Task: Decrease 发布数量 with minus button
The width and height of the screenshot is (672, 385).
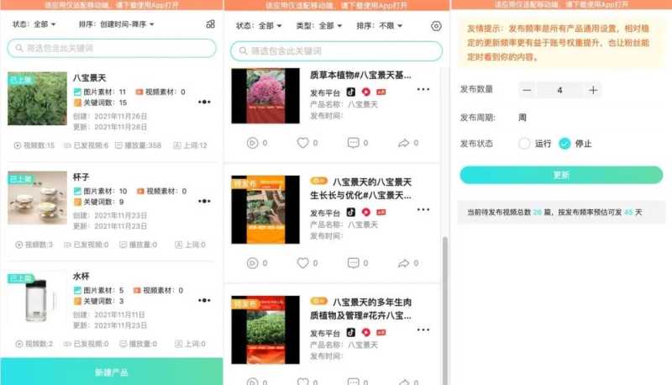Action: [x=528, y=90]
